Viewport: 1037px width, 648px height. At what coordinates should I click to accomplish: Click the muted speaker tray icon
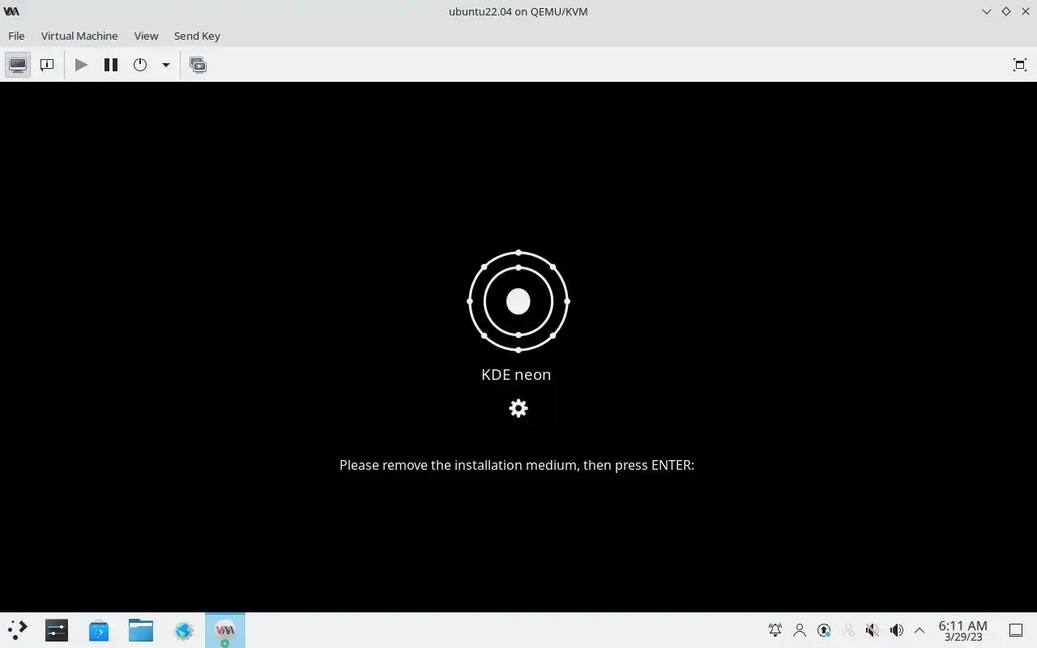[x=873, y=630]
